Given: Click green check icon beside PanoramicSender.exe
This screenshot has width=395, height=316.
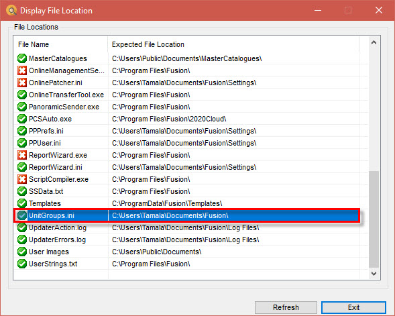Looking at the screenshot, I should pos(22,107).
